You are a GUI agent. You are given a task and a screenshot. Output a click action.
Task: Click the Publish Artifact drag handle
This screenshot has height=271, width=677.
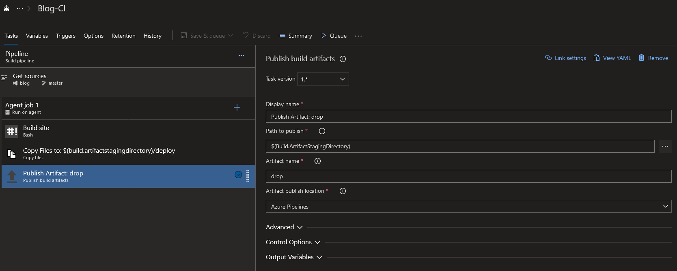(x=248, y=176)
